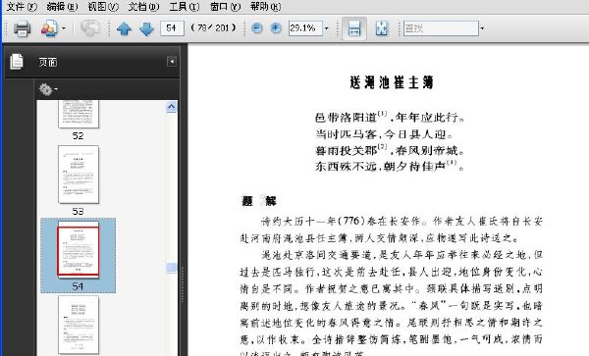Open pages panel gear options menu

(x=48, y=89)
